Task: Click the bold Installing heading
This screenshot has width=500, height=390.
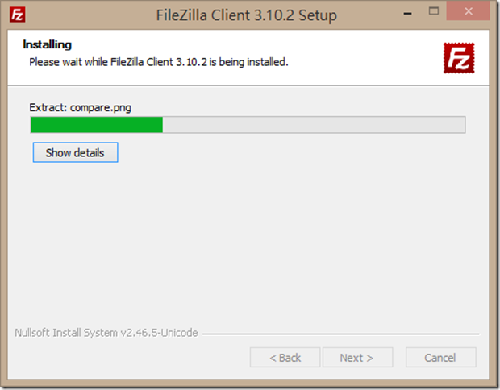Action: point(48,44)
